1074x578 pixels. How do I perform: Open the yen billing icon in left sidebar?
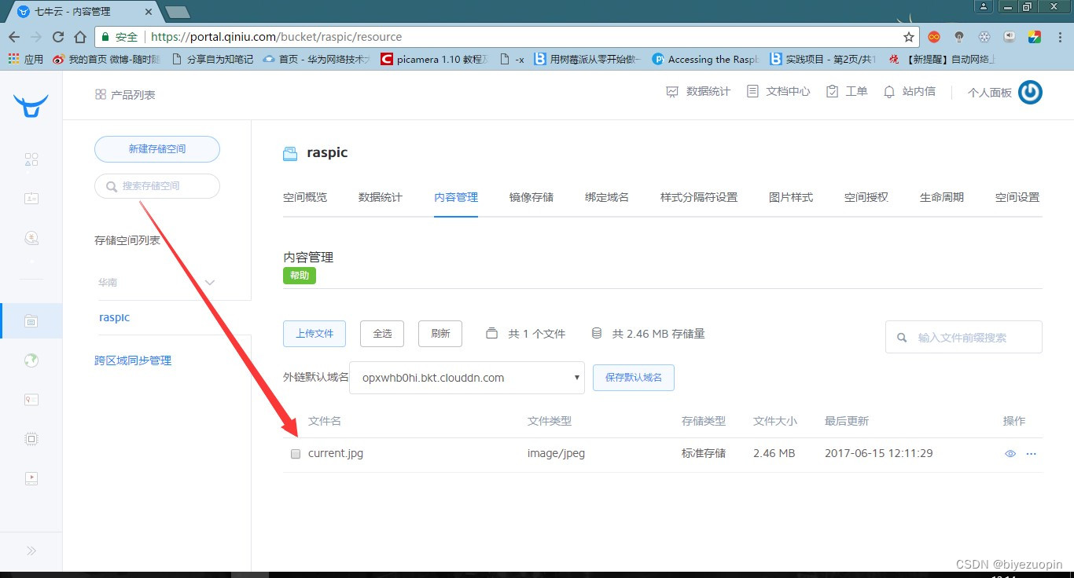pos(31,238)
